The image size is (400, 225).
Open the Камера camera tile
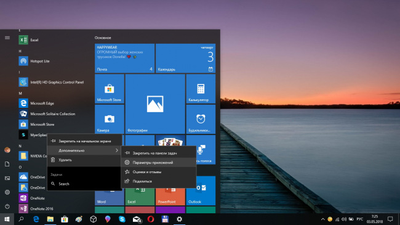point(110,119)
